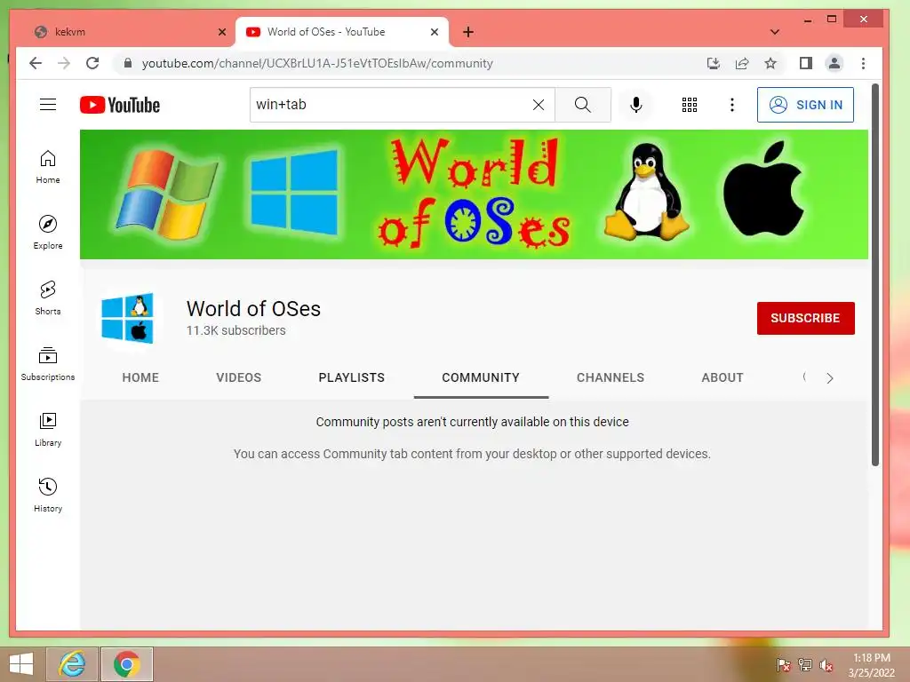
Task: Click the share this page icon
Action: 742,63
